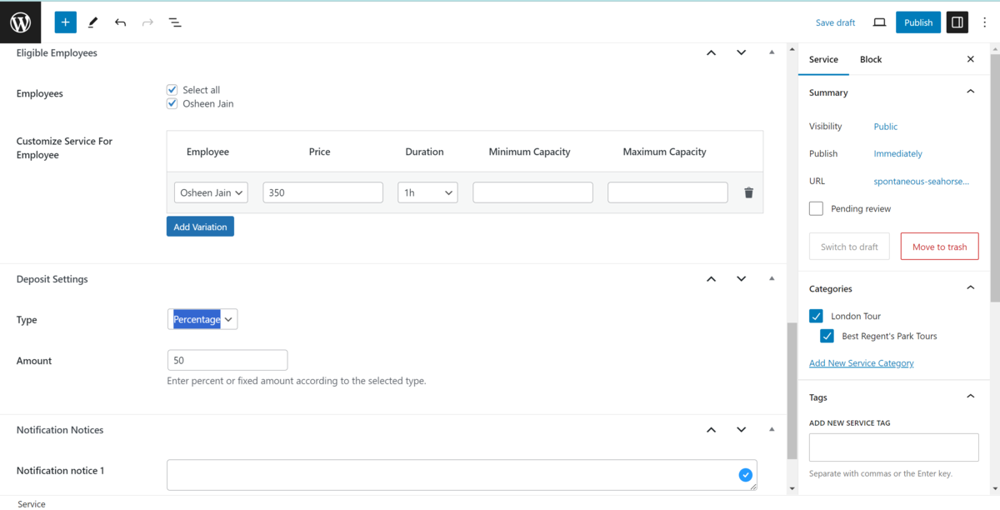
Task: Toggle the settings sidebar panel icon
Action: [x=957, y=22]
